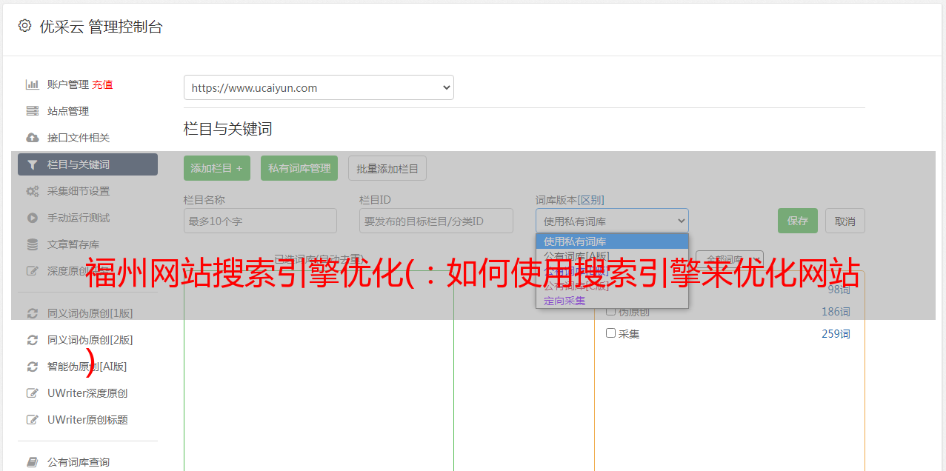Viewport: 946px width, 471px height.
Task: Focus the 栏目名称 input field
Action: (260, 221)
